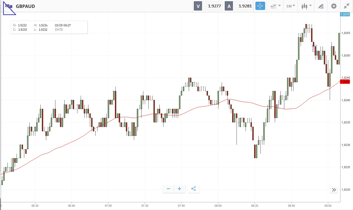Expand the 1M timeframe dropdown
The width and height of the screenshot is (353, 210).
(x=290, y=6)
